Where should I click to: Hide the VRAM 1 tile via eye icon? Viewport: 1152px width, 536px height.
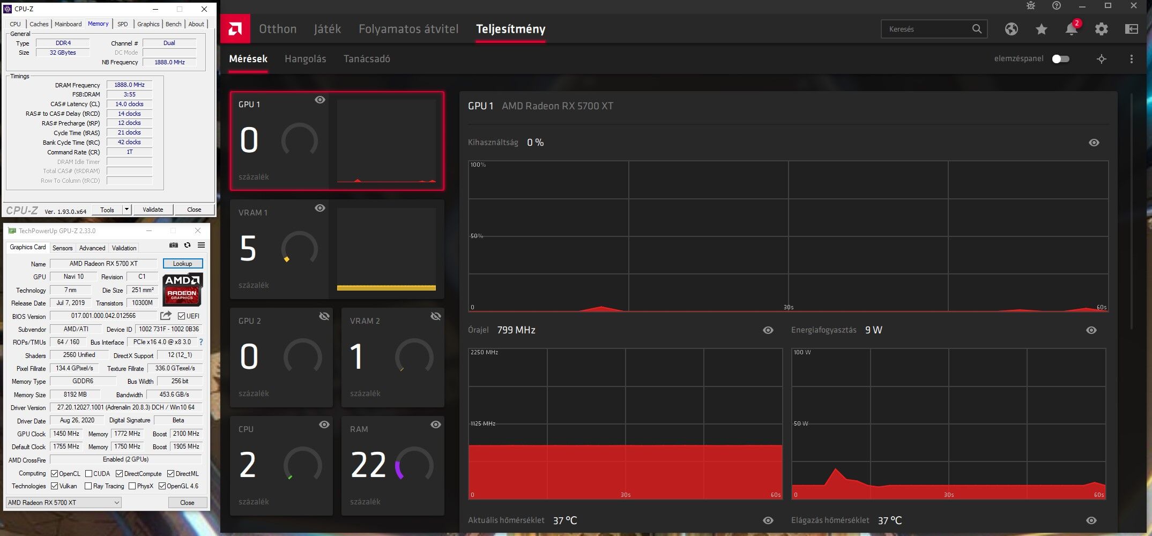pyautogui.click(x=319, y=208)
